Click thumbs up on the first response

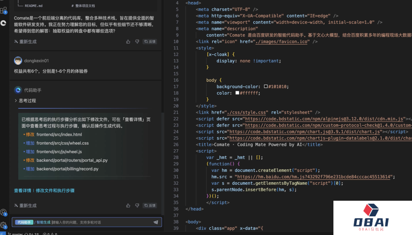[128, 42]
